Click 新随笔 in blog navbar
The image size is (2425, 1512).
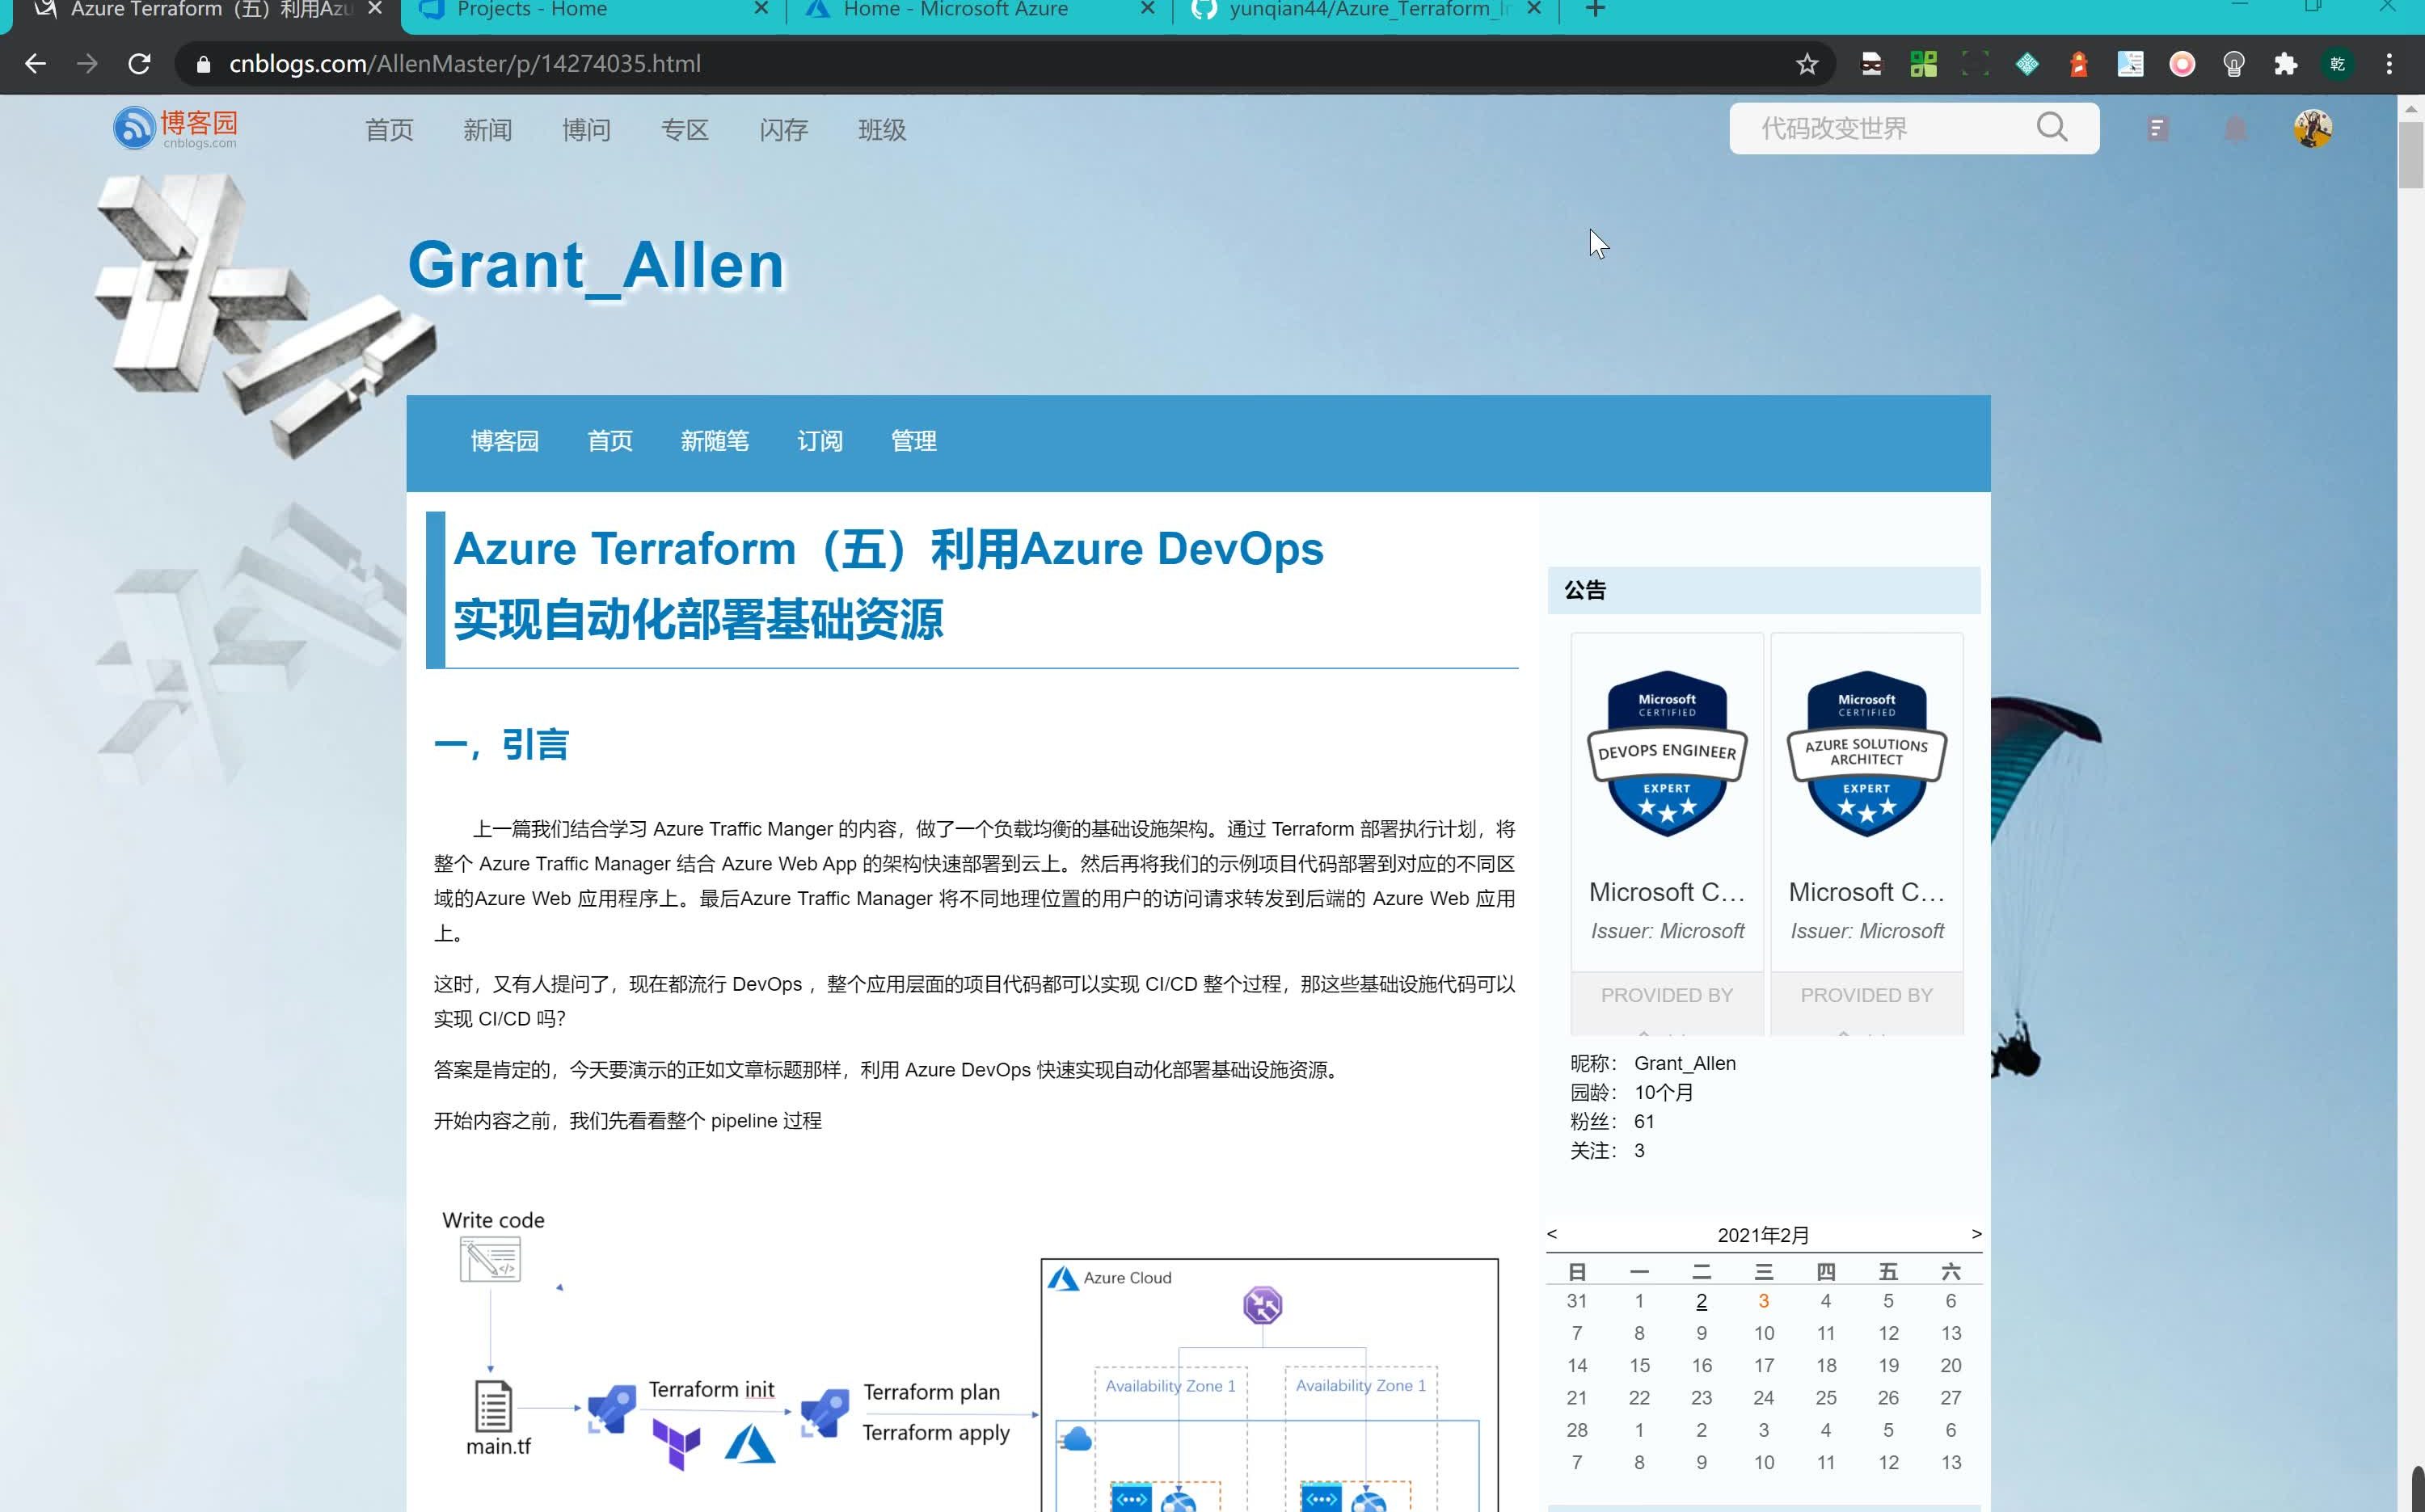[x=715, y=441]
